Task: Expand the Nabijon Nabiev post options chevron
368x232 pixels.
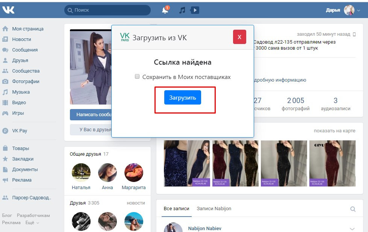Action: (352, 229)
